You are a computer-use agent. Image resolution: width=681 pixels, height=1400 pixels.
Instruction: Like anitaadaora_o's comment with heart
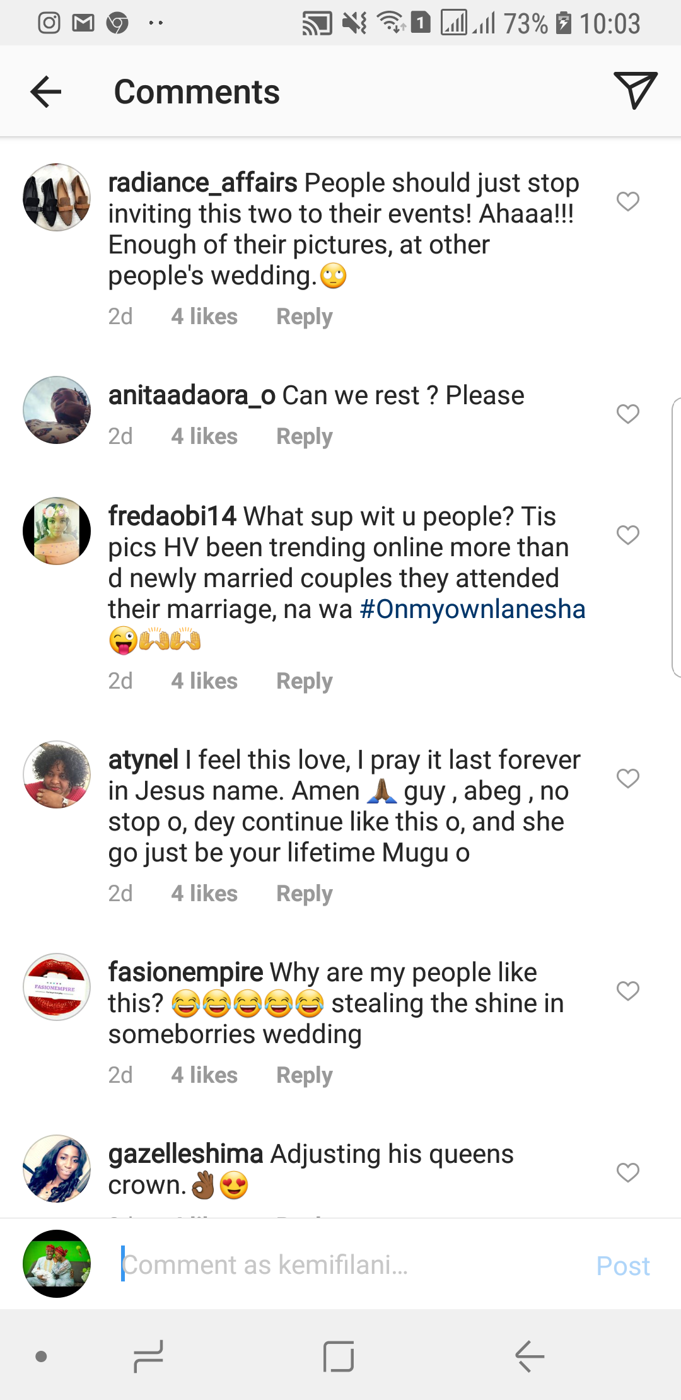point(627,414)
